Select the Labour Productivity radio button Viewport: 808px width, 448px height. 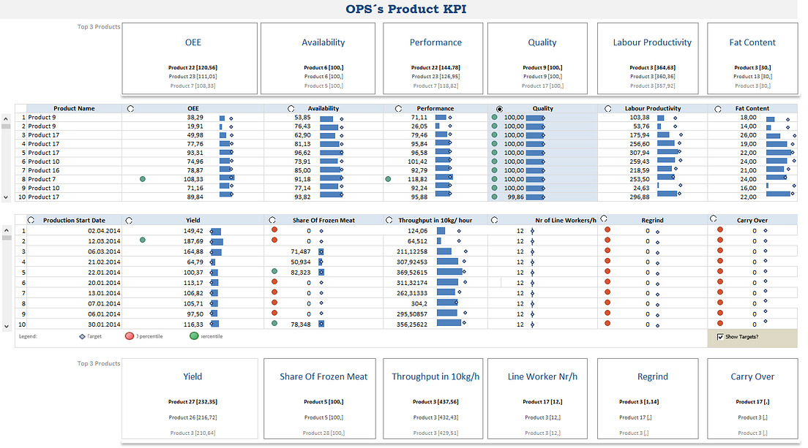click(x=608, y=108)
